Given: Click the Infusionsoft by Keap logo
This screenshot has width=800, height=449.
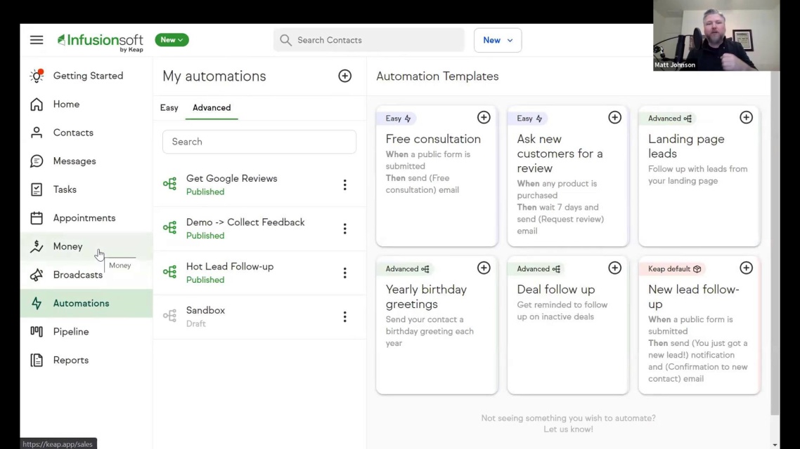Looking at the screenshot, I should (x=101, y=42).
